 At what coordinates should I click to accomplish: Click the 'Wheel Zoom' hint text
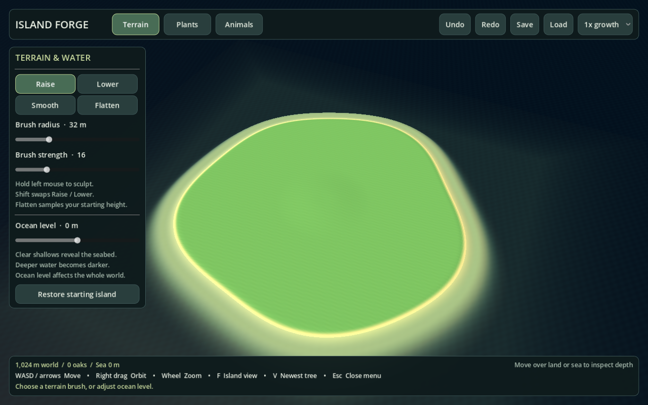182,376
